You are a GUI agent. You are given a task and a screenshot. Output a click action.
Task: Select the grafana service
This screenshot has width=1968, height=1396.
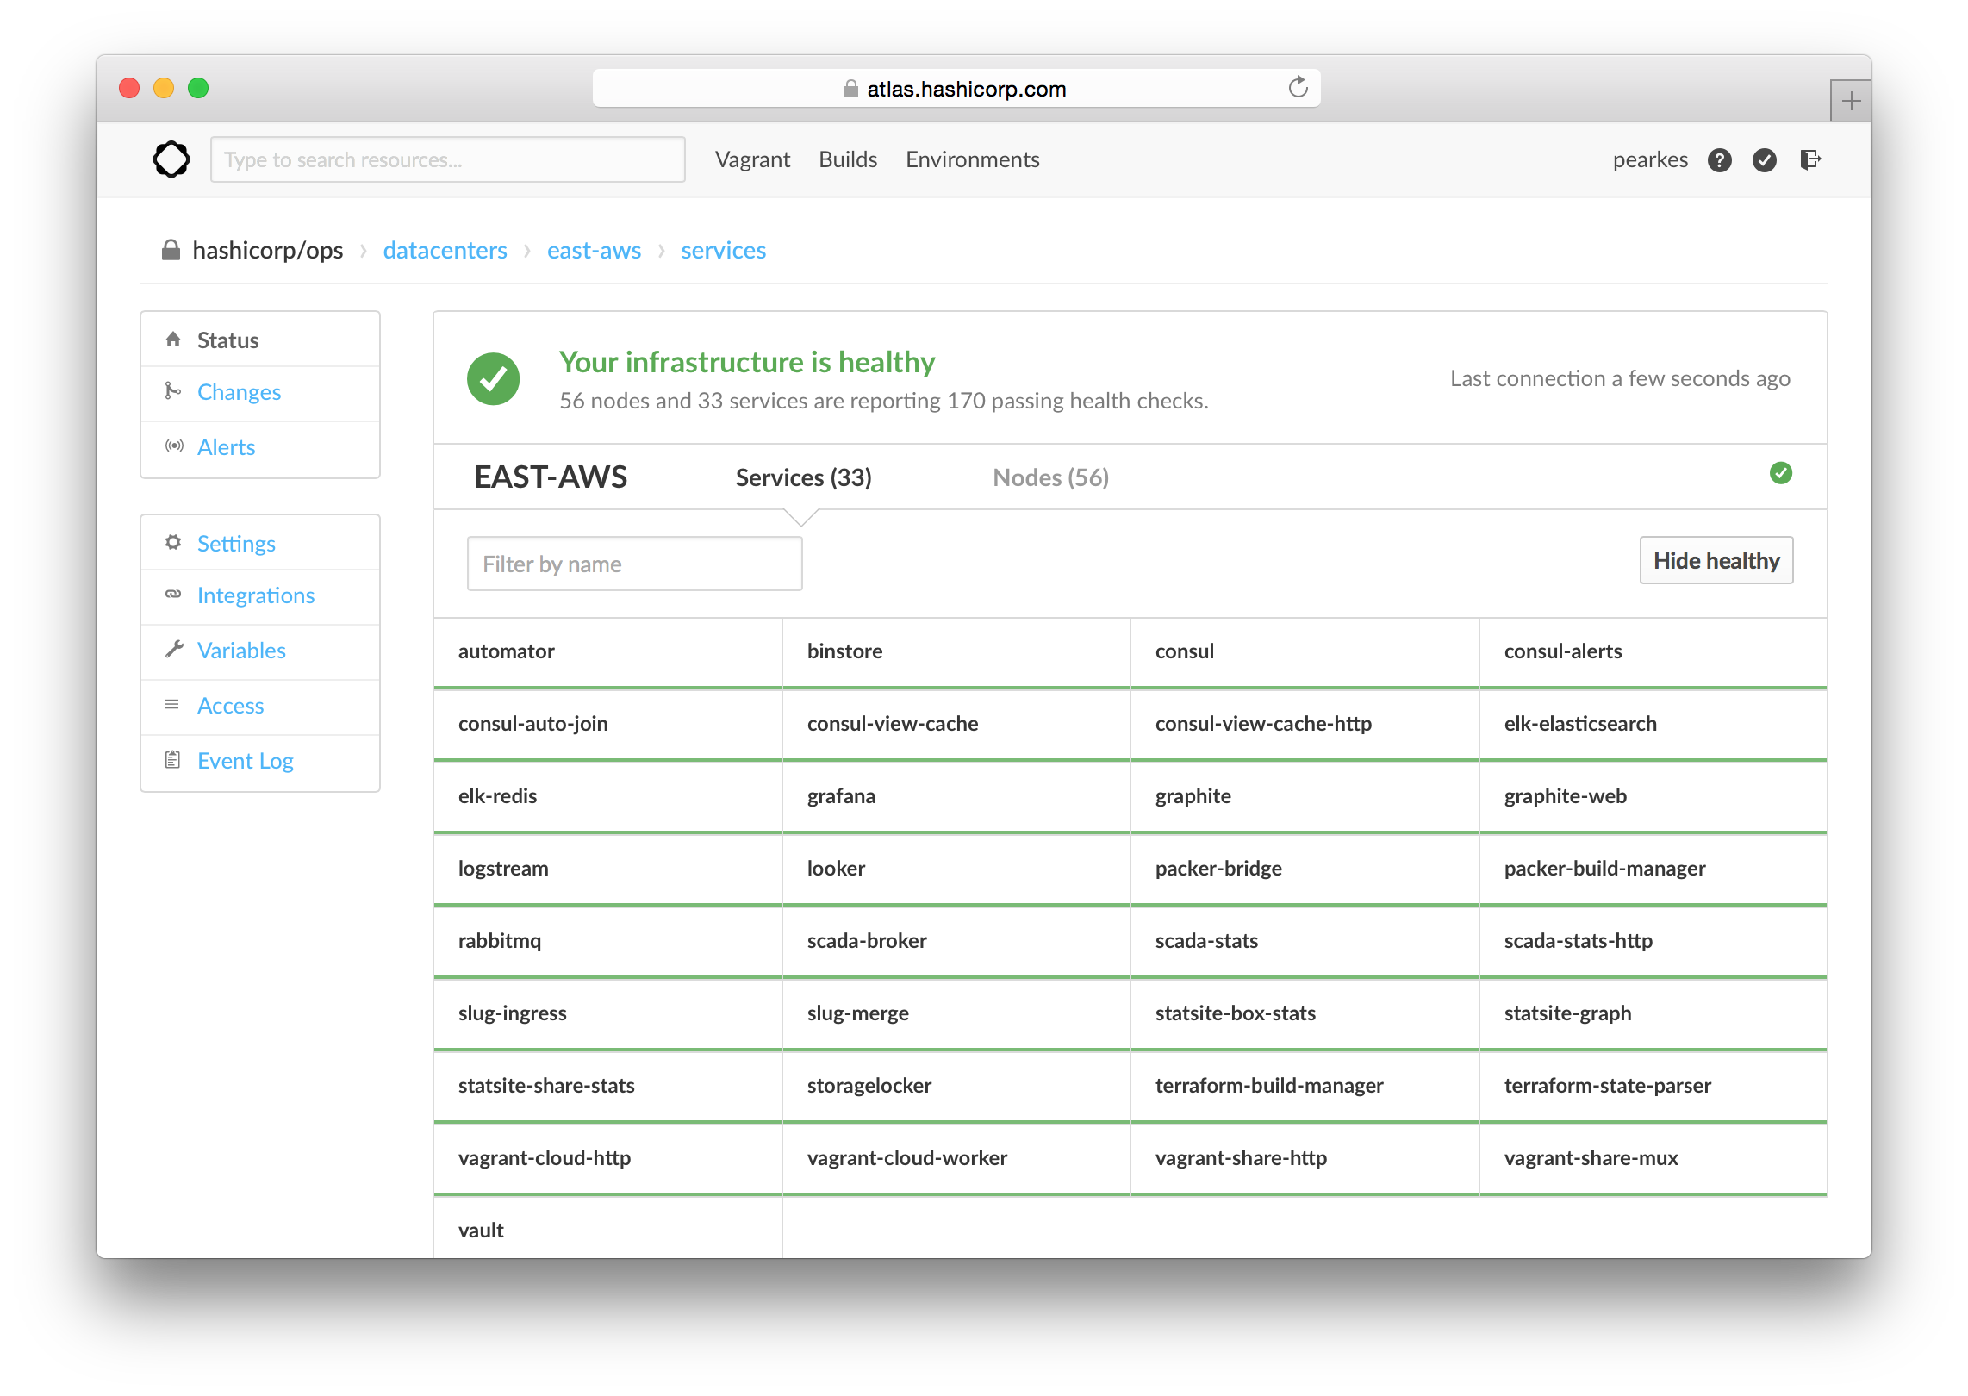coord(956,797)
